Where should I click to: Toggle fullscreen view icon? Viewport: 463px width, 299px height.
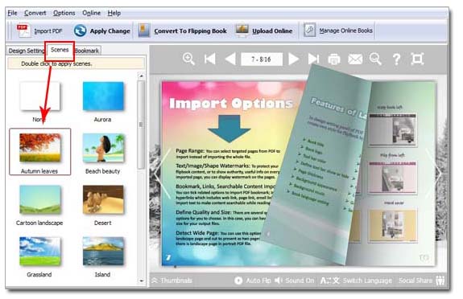coord(417,59)
